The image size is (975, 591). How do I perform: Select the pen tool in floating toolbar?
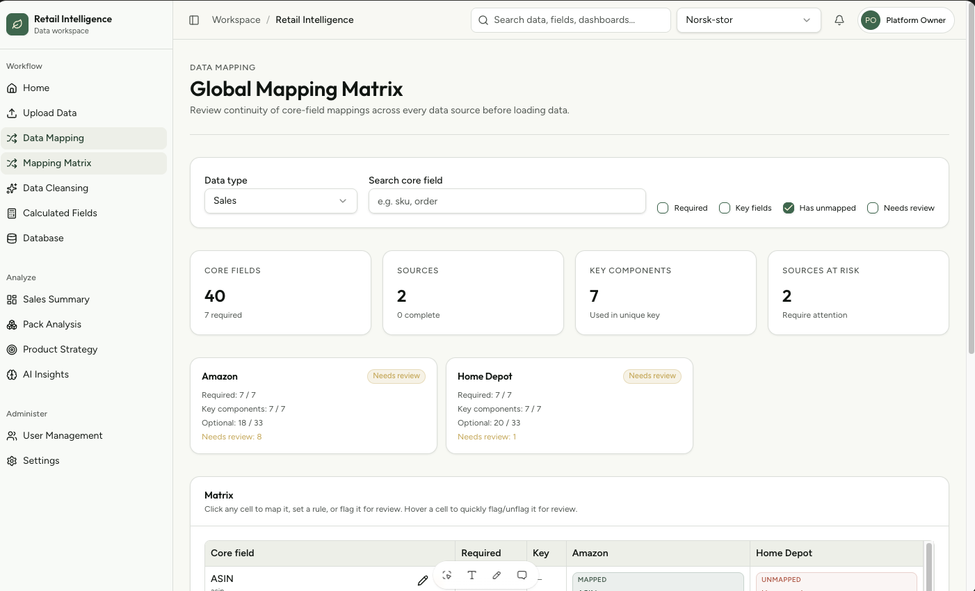point(497,575)
